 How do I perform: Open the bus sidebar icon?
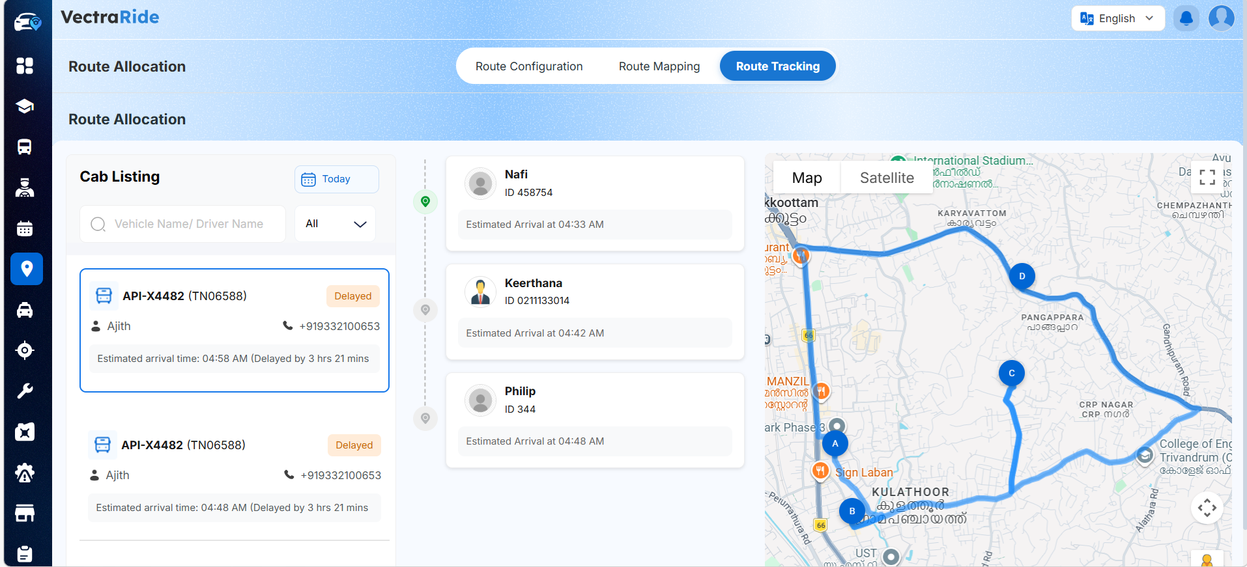click(25, 147)
